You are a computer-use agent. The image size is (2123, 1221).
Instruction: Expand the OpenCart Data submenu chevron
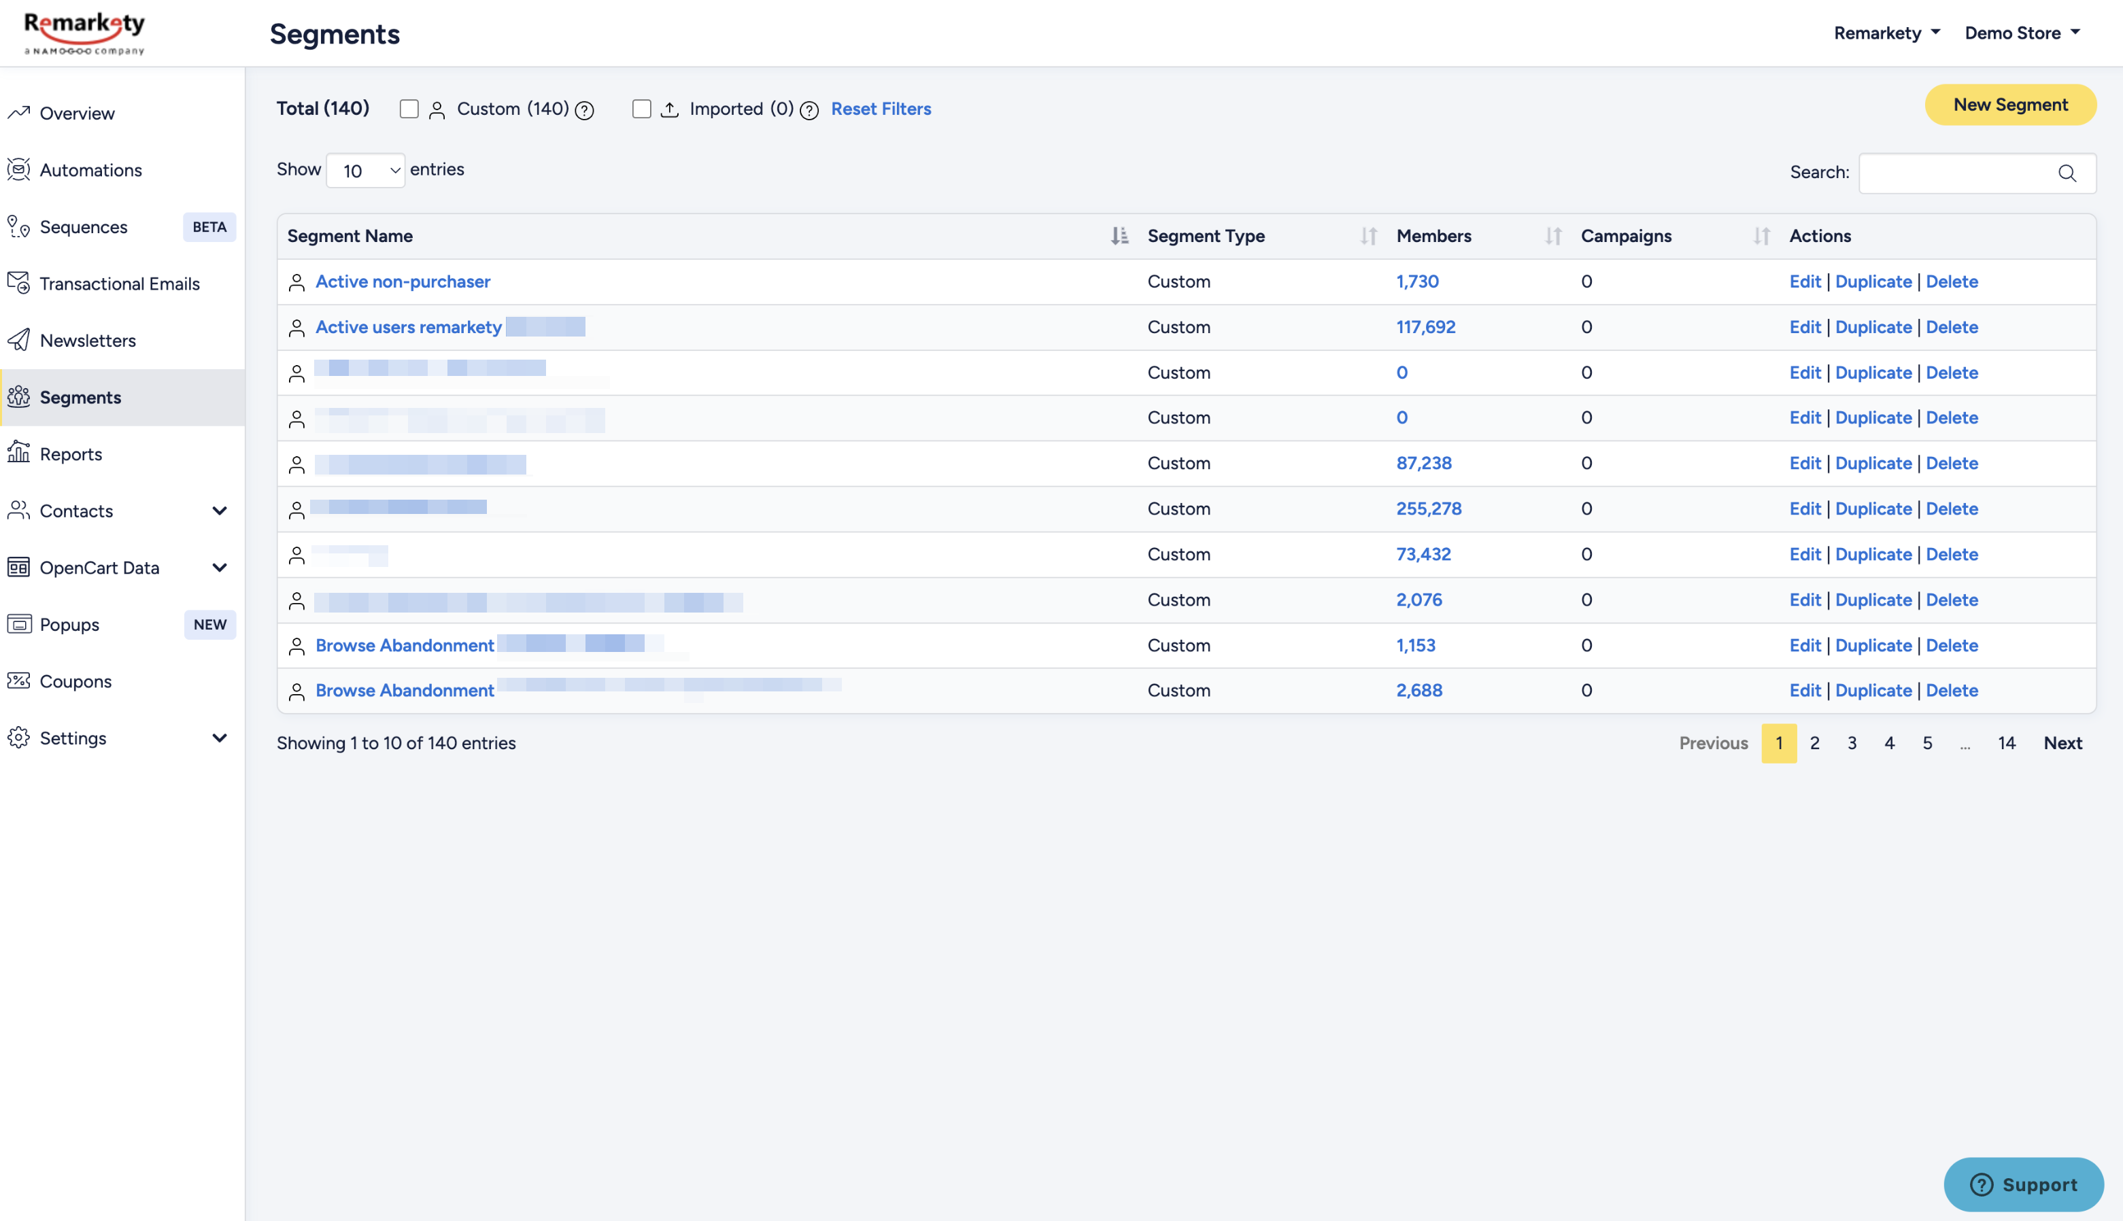219,567
